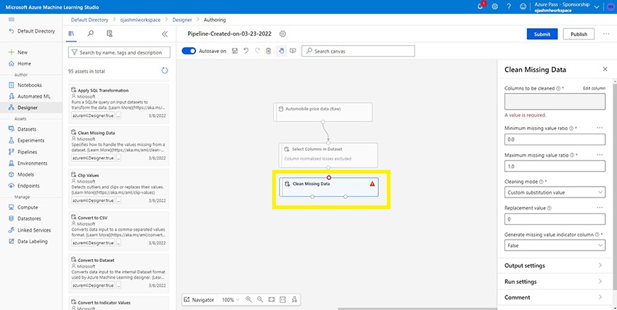The image size is (617, 310).
Task: Zoom in on the canvas
Action: [x=249, y=299]
